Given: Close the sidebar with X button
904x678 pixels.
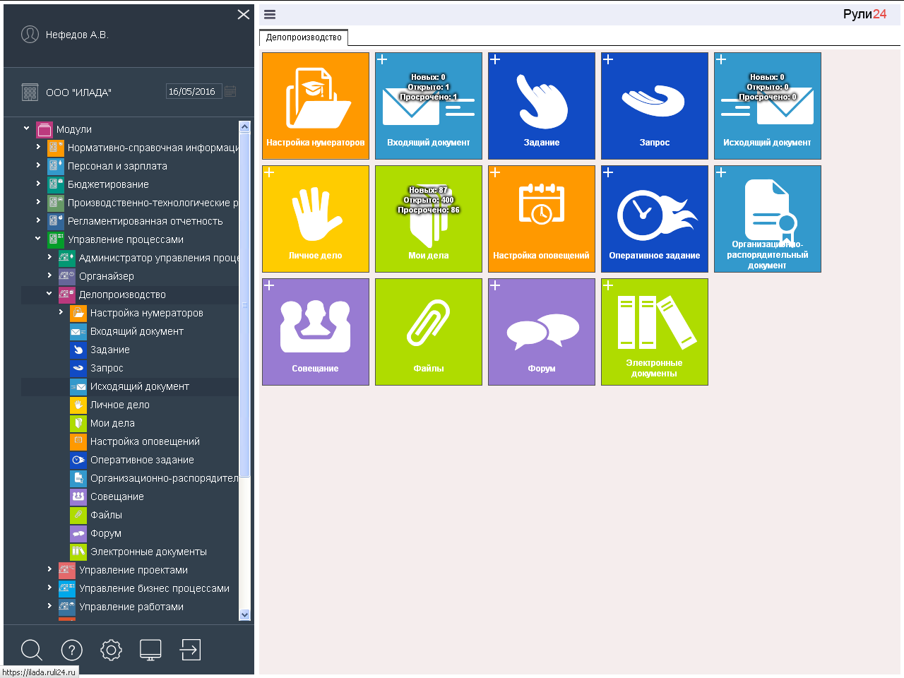Looking at the screenshot, I should click(x=244, y=14).
